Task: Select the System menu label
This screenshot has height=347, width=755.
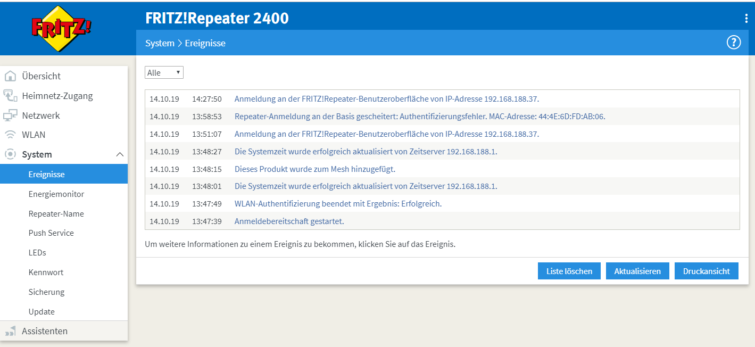Action: (x=37, y=154)
